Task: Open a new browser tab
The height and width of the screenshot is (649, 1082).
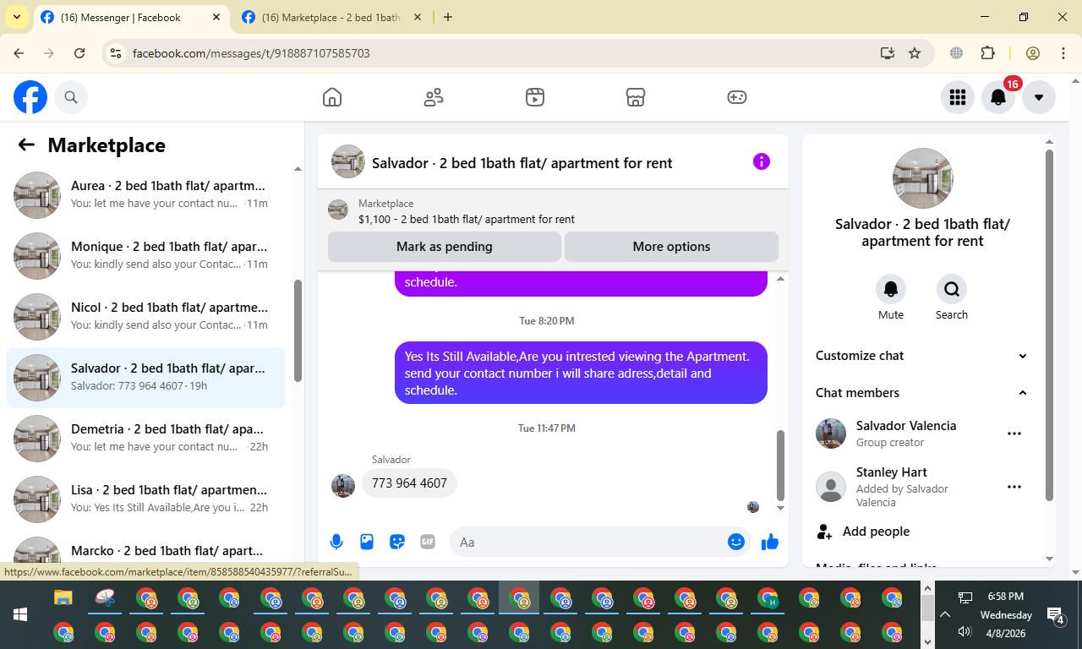Action: pyautogui.click(x=448, y=17)
